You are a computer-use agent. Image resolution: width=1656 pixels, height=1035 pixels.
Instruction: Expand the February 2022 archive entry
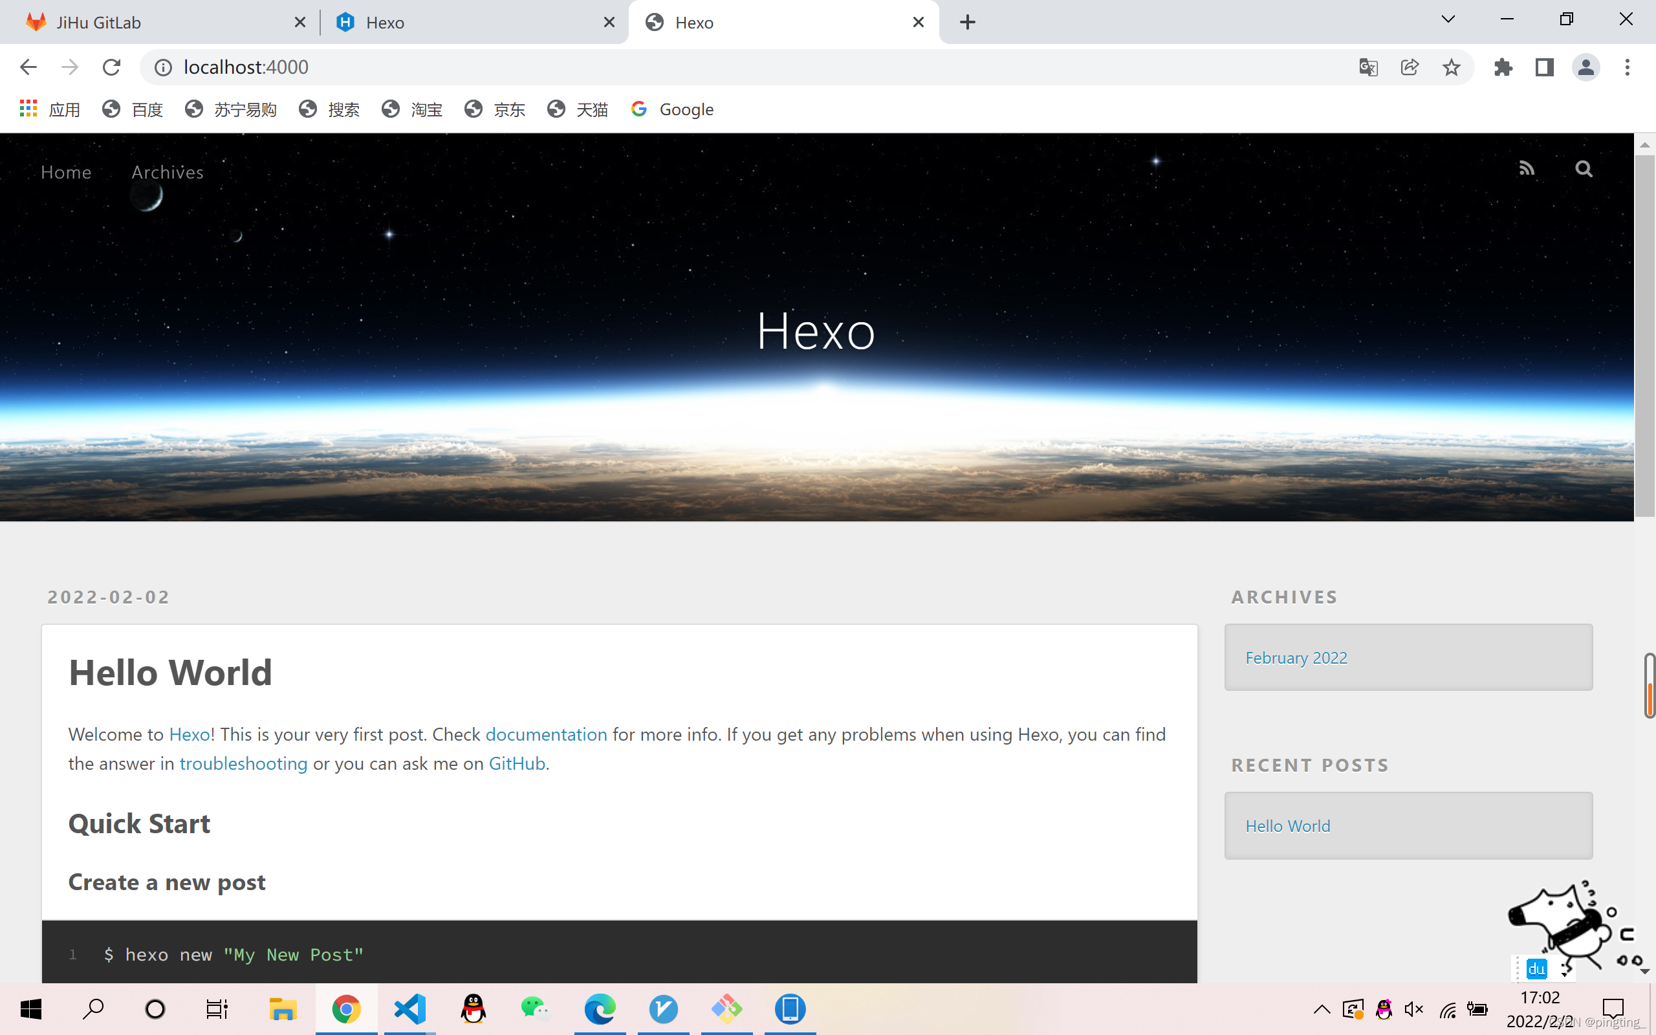[x=1296, y=656]
